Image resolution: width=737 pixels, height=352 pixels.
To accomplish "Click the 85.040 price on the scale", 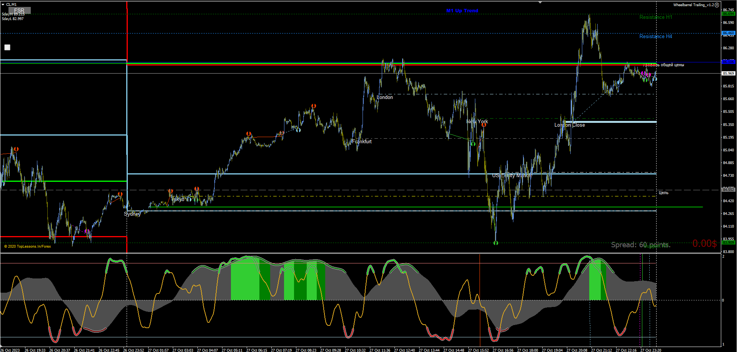I will pos(729,150).
